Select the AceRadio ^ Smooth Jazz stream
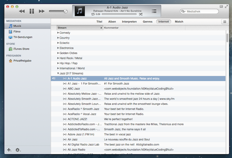 click(x=138, y=109)
